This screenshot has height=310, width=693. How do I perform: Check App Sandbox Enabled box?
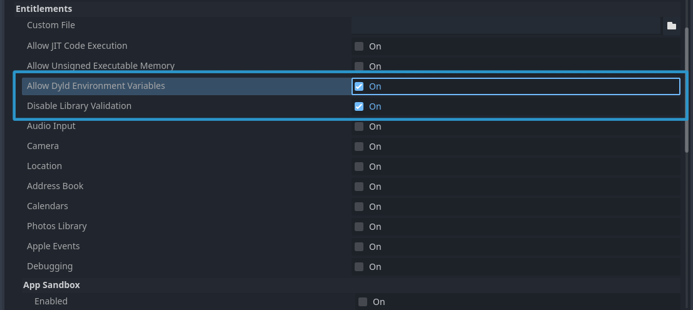(363, 302)
